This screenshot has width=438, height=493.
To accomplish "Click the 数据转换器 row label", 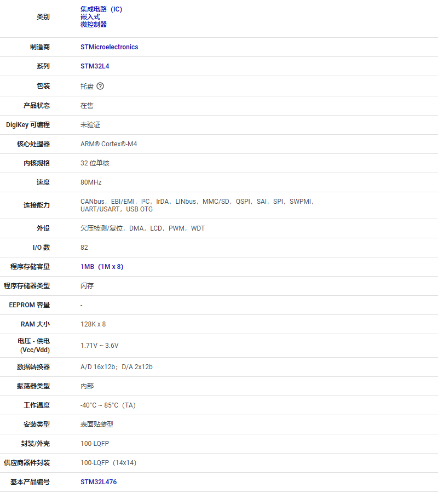I will (x=33, y=367).
